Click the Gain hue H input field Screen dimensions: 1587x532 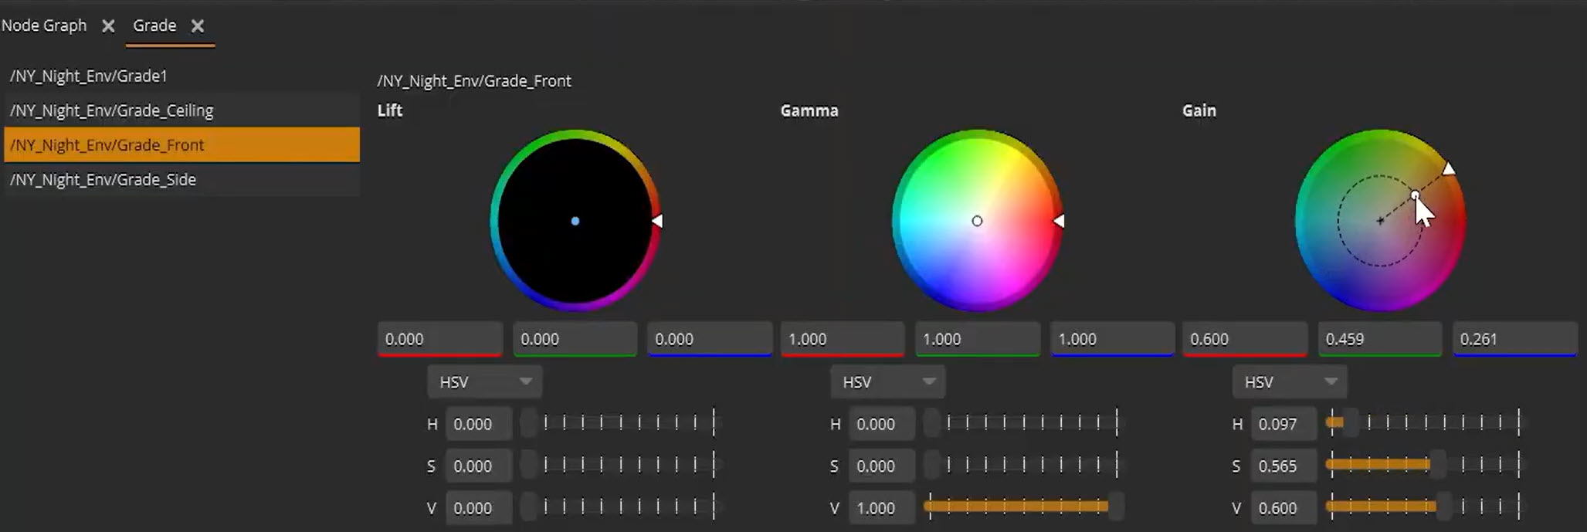(x=1283, y=424)
